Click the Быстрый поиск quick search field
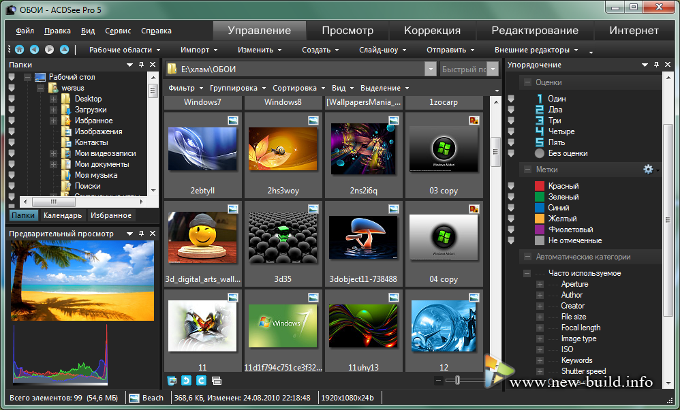 pos(463,69)
